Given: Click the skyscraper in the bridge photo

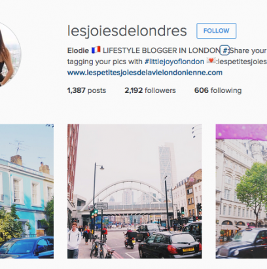Looking at the screenshot, I should [168, 169].
